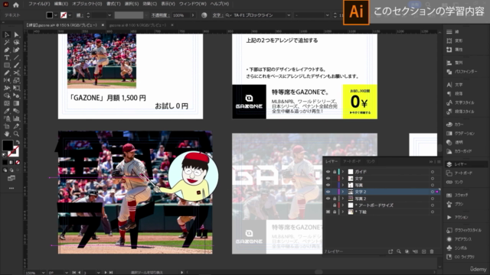Toggle visibility of the 下絵 layer
This screenshot has width=490, height=275.
tap(328, 212)
